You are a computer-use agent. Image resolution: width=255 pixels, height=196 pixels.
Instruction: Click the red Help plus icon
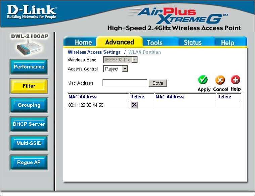pyautogui.click(x=235, y=80)
